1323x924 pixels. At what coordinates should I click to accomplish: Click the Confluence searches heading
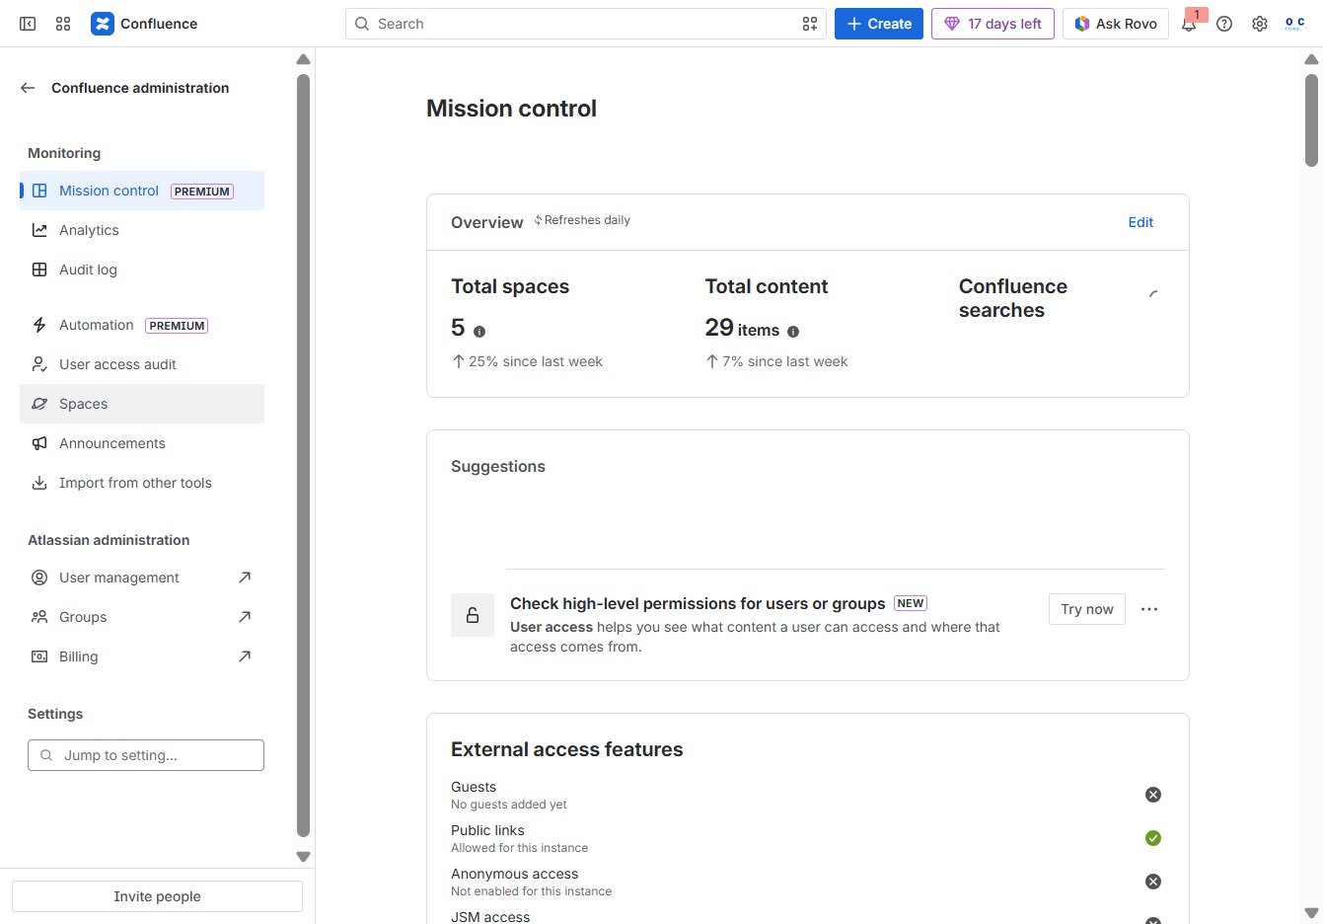[x=1013, y=298]
